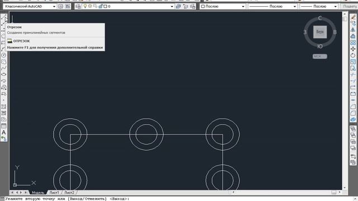Open Layer States Manager icon
Viewport: 358px width, 201px height.
(193, 6)
